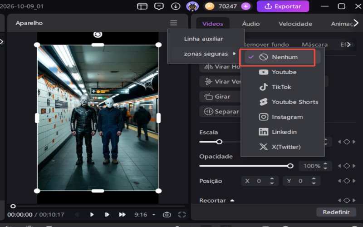This screenshot has height=227, width=363.
Task: Open the layout switcher icon in title bar
Action: coord(142,6)
